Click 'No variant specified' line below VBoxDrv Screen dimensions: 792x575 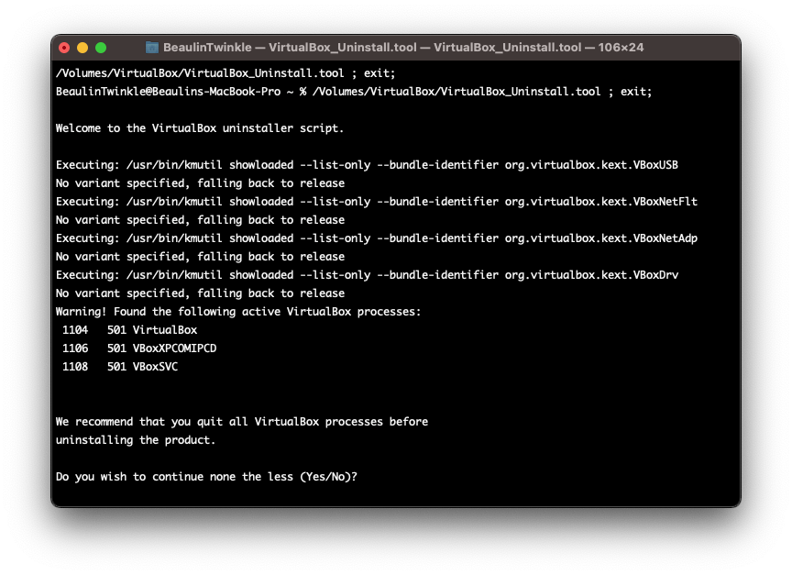coord(200,293)
